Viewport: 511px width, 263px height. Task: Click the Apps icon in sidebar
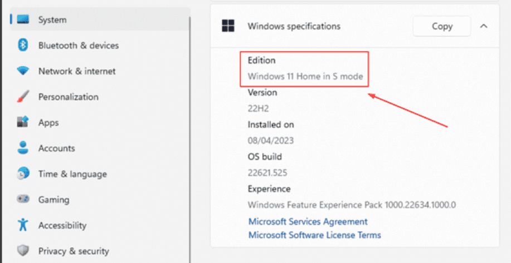23,122
